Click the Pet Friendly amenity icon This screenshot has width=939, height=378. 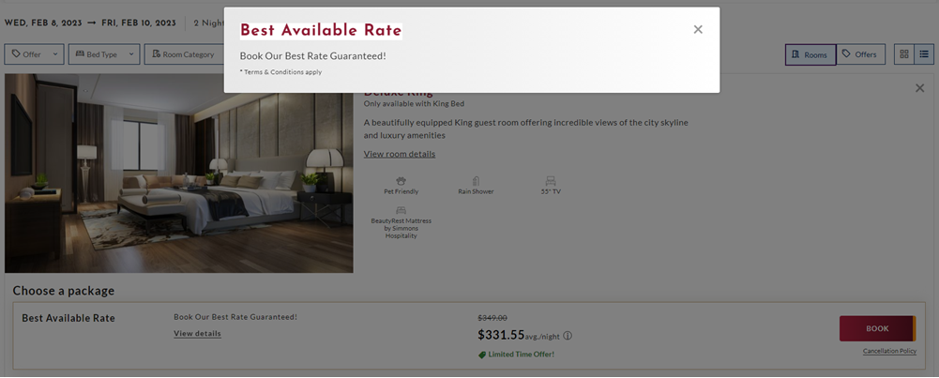pyautogui.click(x=401, y=181)
